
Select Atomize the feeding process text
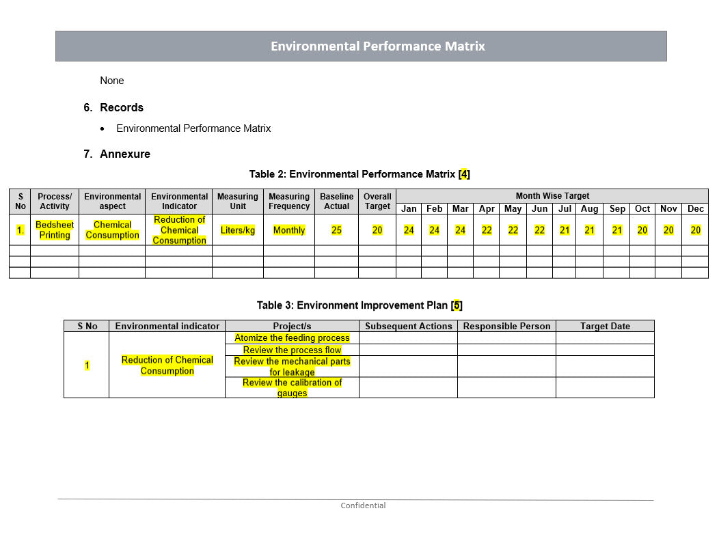click(292, 338)
